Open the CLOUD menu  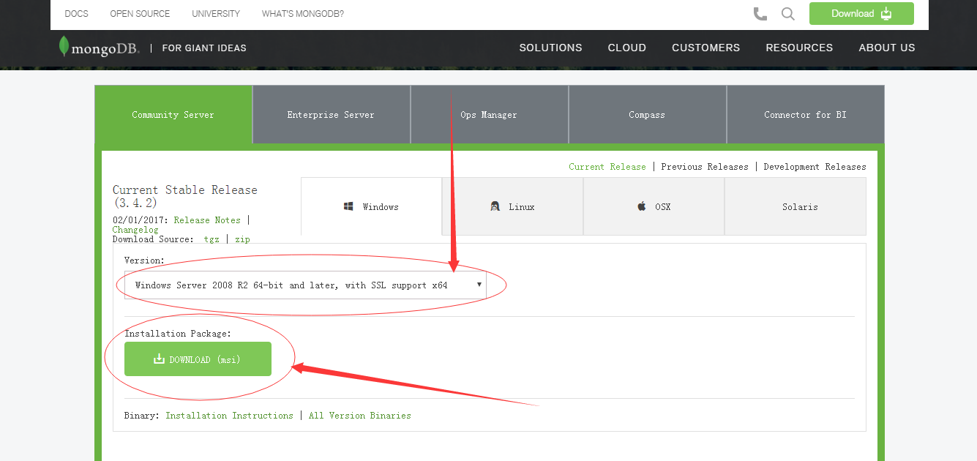click(627, 48)
